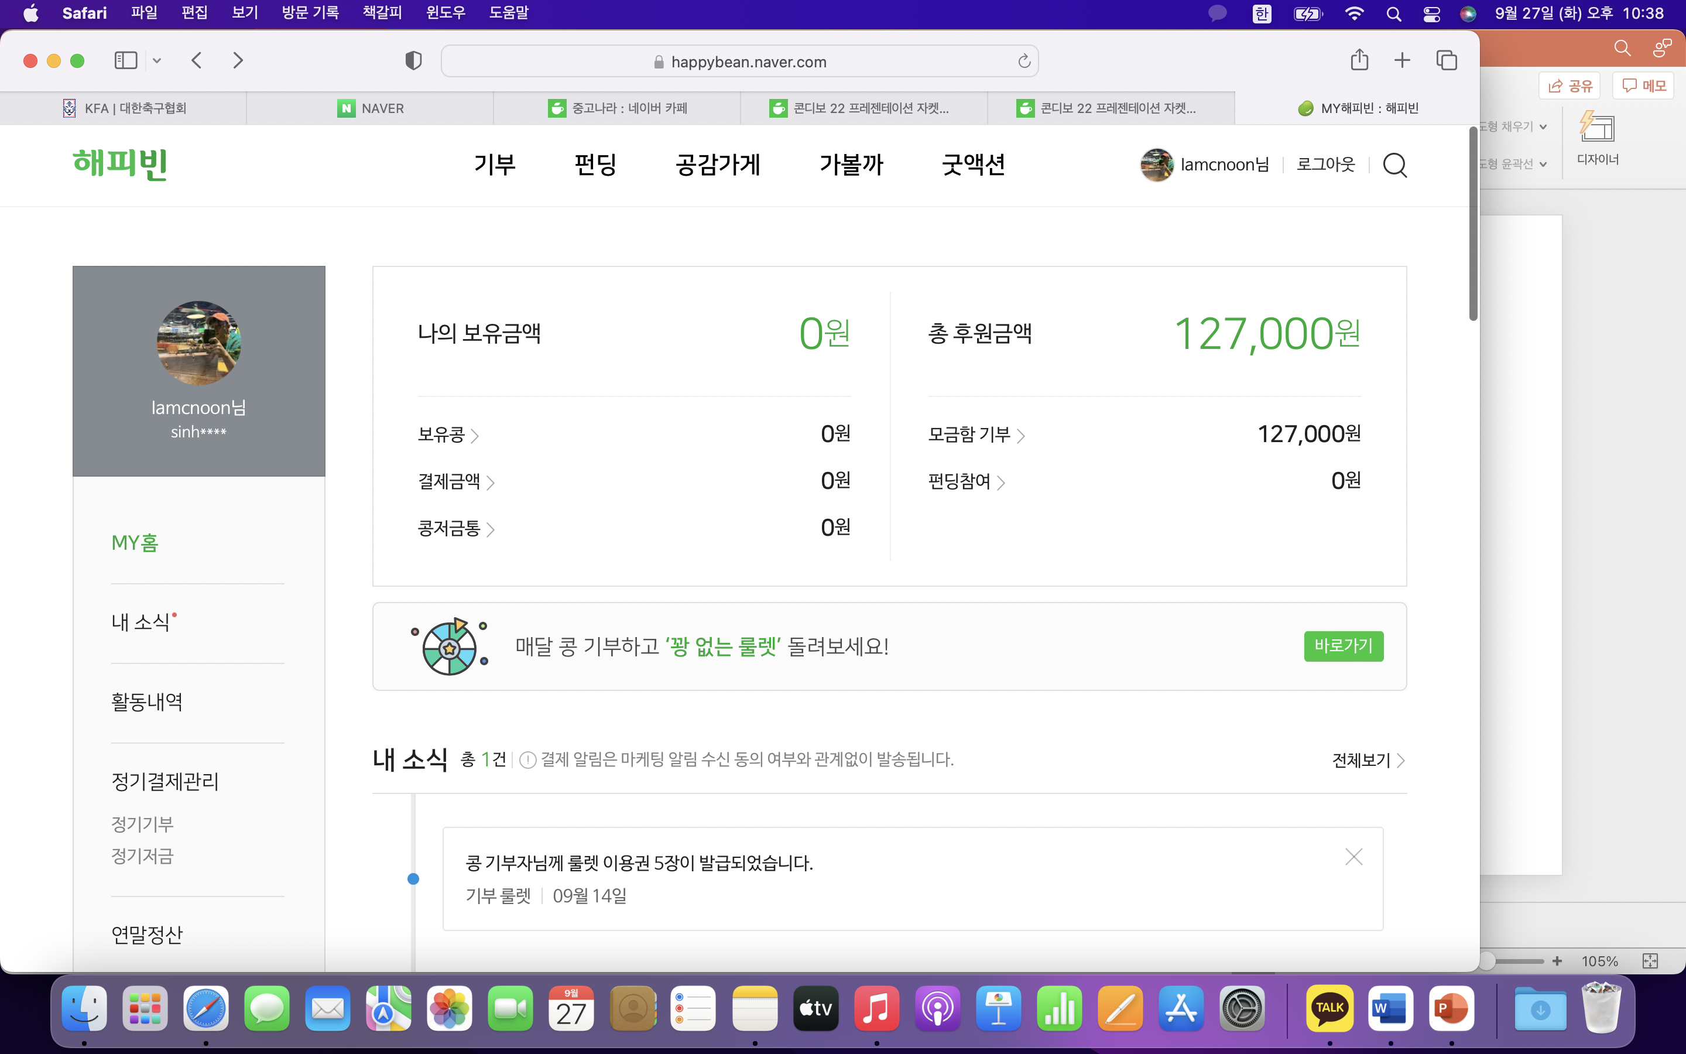Open the 방문 기록 menu
The height and width of the screenshot is (1054, 1686).
click(x=310, y=12)
